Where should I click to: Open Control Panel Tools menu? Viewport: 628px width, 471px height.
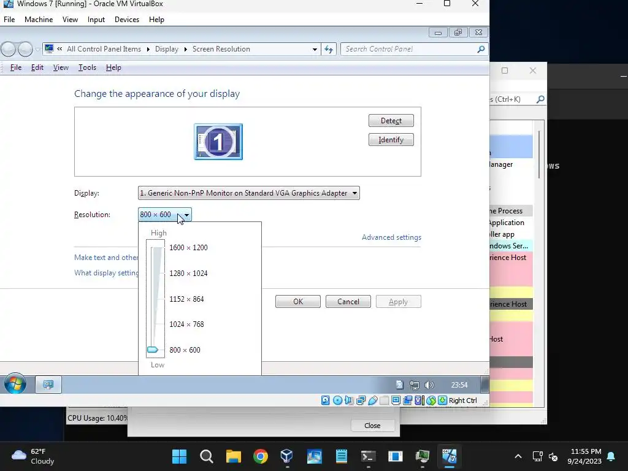click(87, 67)
